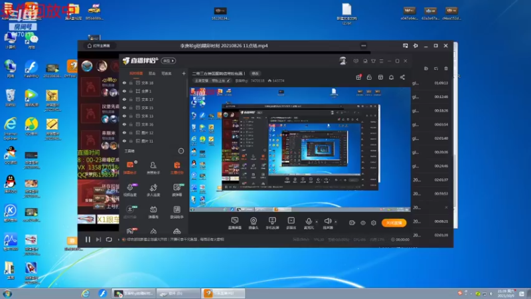Click the small edit button beside stream title
The height and width of the screenshot is (299, 531).
(255, 74)
